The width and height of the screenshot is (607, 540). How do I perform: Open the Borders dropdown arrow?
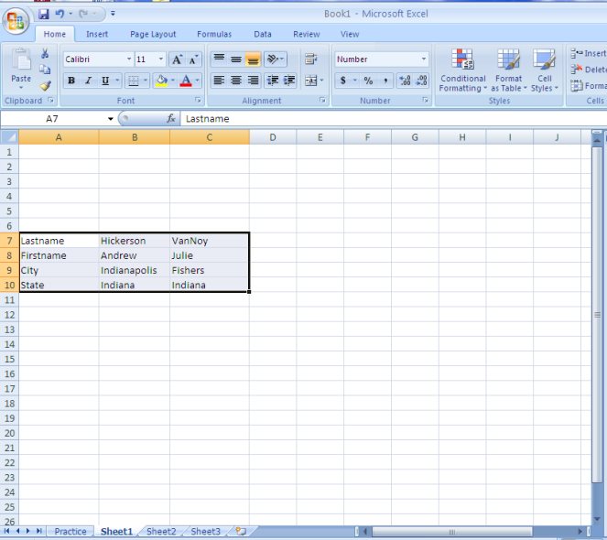146,81
